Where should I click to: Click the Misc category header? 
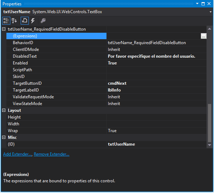click(x=12, y=137)
